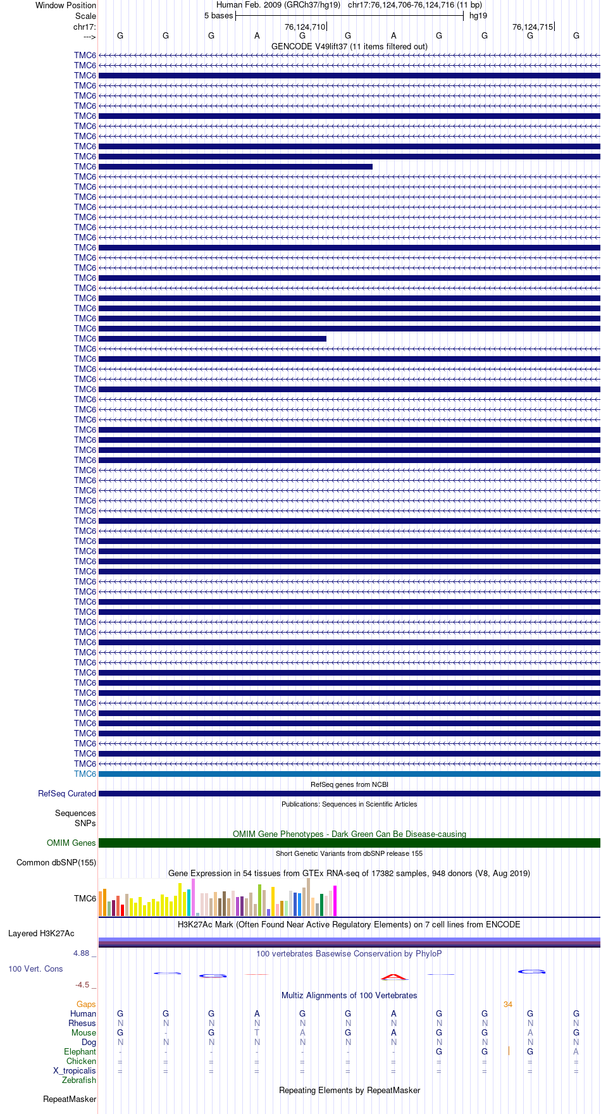The width and height of the screenshot is (601, 1114).
Task: Click the TMC6 label beside the GTEx chart
Action: [x=85, y=899]
